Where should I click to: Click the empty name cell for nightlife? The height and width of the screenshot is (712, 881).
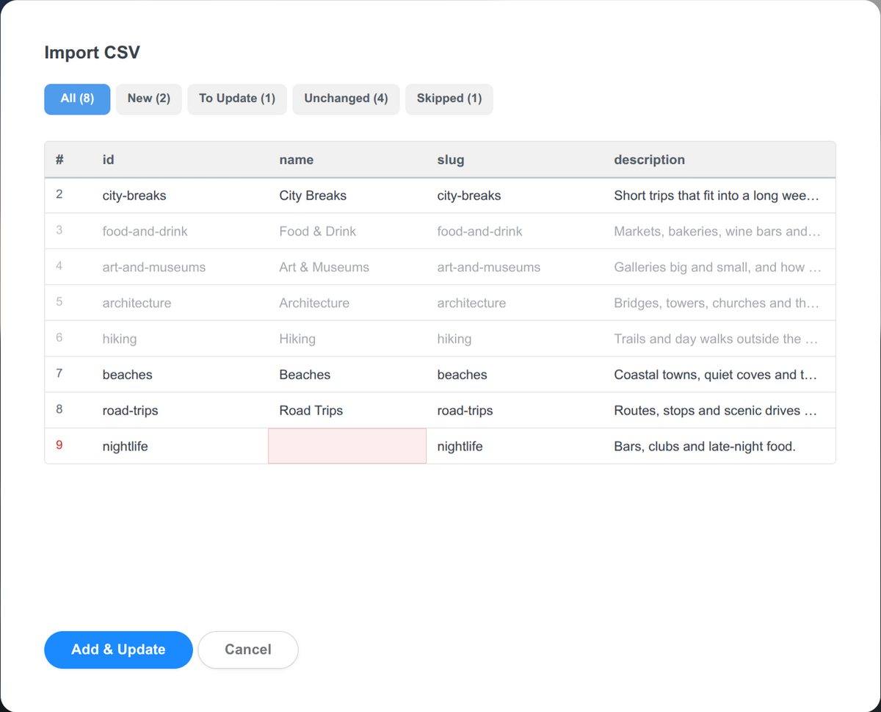(347, 446)
